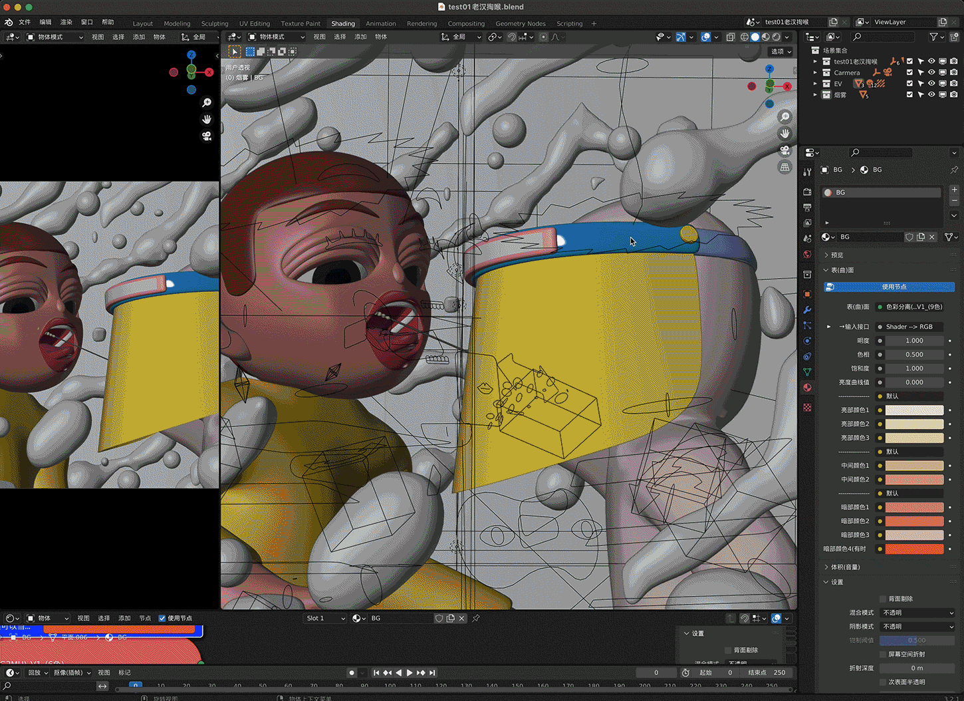Open the World properties globe icon
964x701 pixels.
[x=807, y=254]
